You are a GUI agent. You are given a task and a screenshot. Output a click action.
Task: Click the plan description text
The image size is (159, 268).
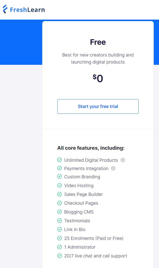coord(98,59)
